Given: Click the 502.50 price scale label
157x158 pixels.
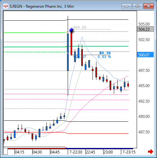Looking at the screenshot, I should 144,40.
